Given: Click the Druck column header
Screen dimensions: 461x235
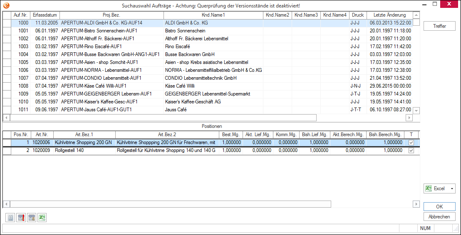Looking at the screenshot, I should [x=358, y=15].
